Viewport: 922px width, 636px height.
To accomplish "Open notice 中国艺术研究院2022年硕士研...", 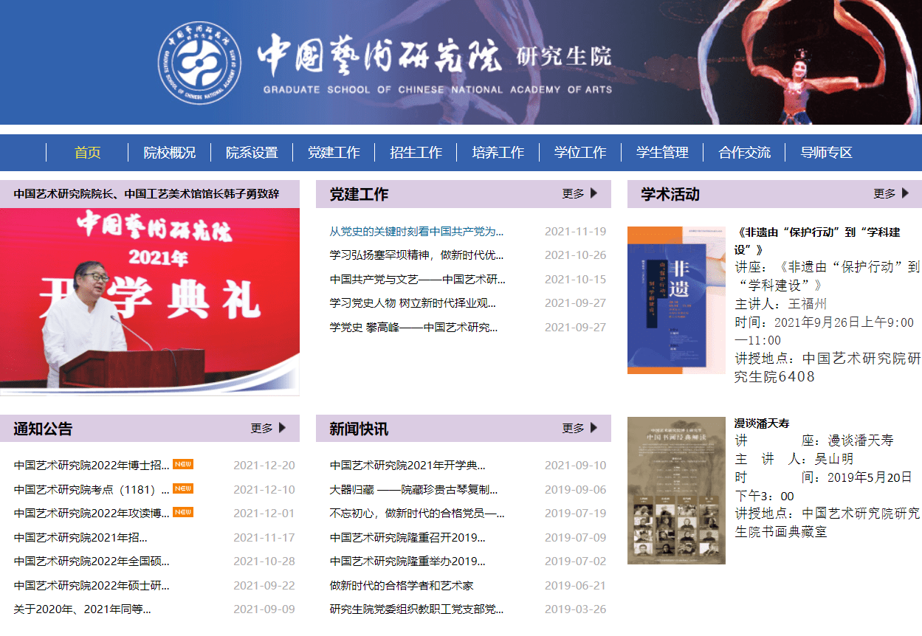I will click(92, 586).
